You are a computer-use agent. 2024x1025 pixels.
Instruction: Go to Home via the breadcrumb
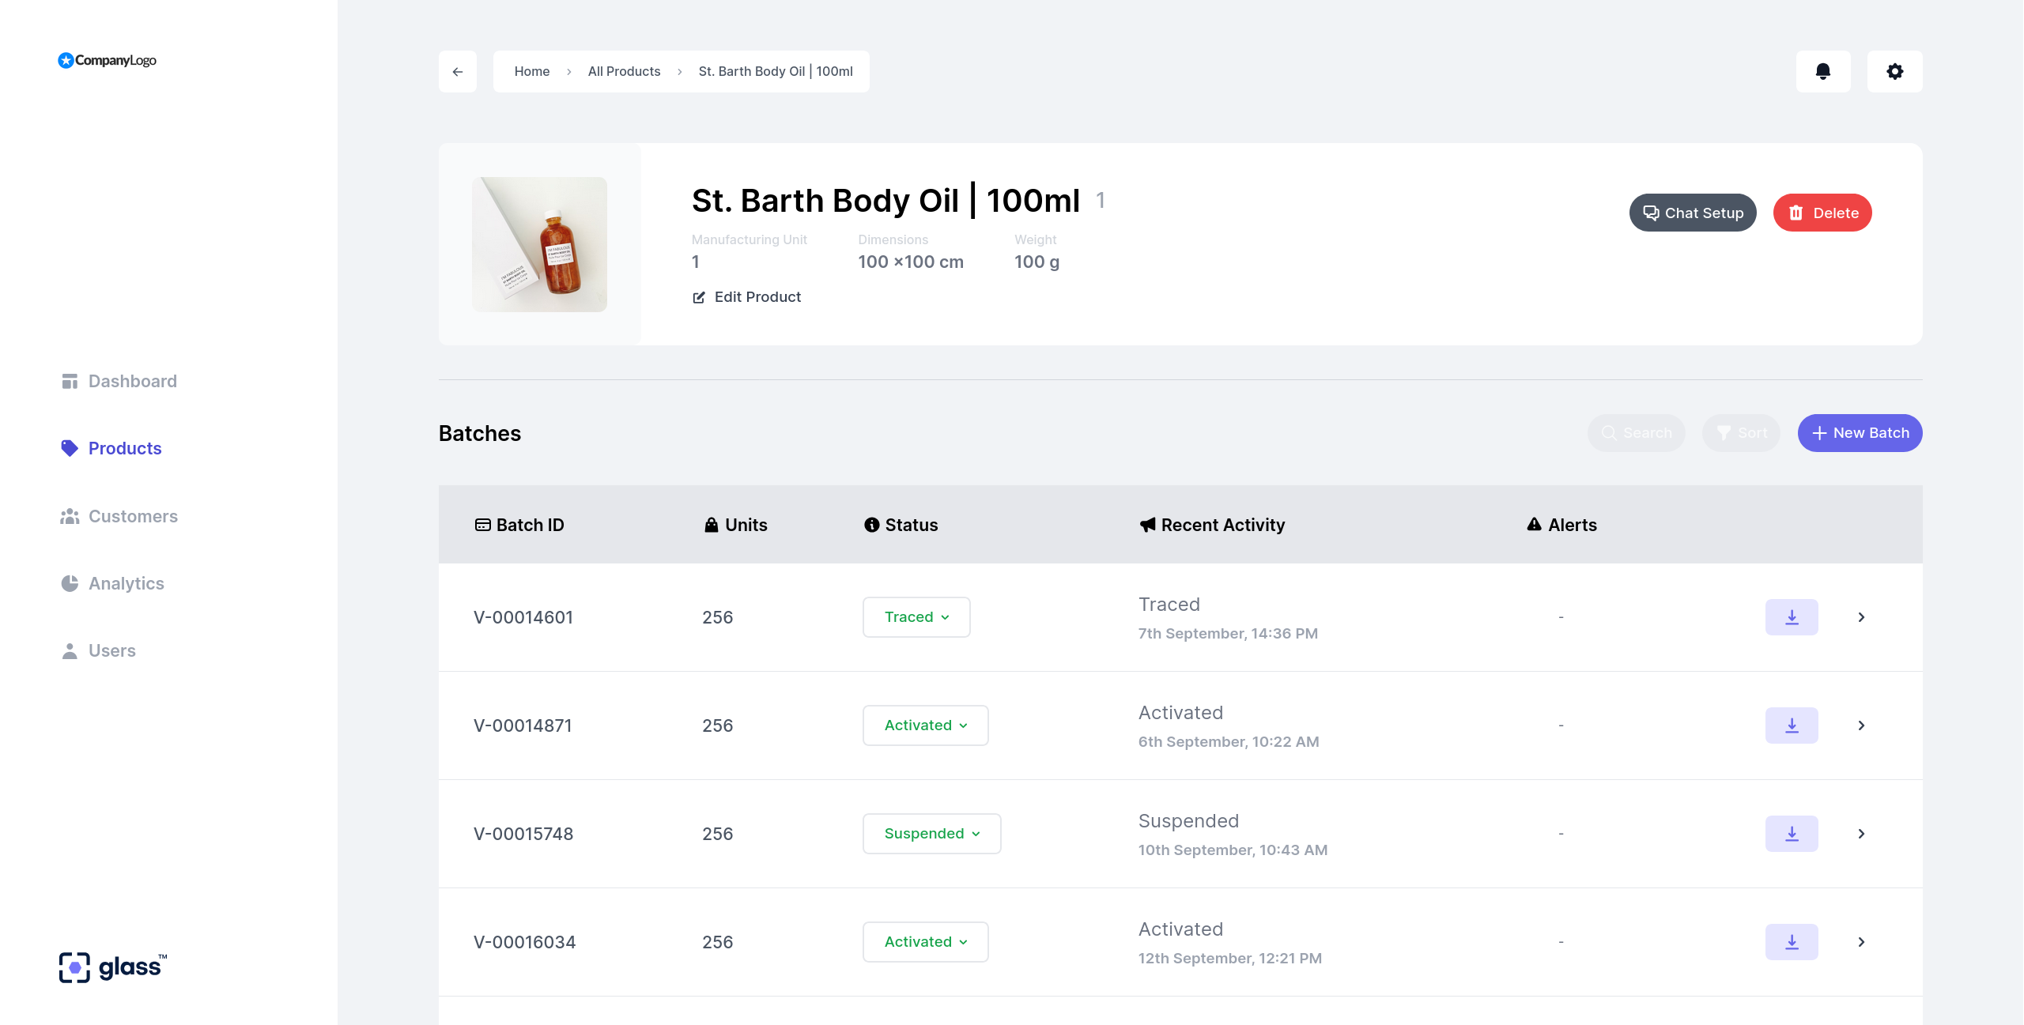531,71
